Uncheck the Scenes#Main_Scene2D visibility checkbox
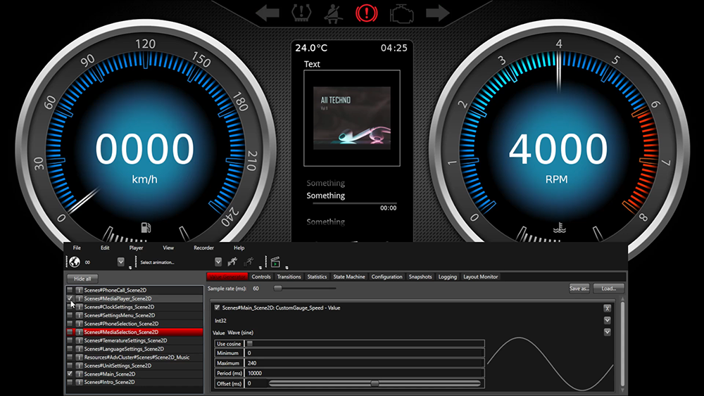The width and height of the screenshot is (704, 396). pos(70,374)
